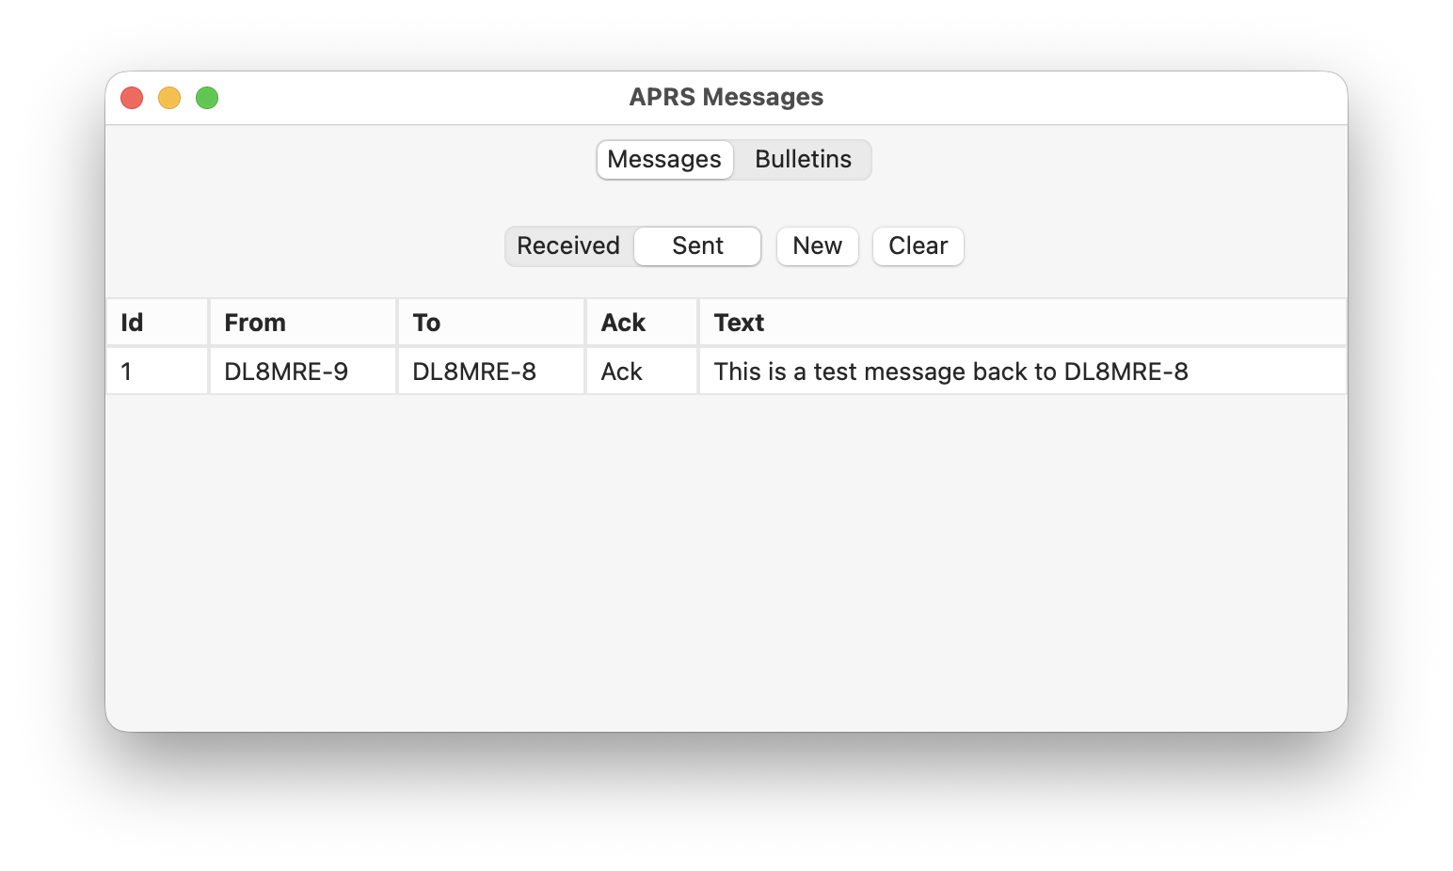Click the DL8MRE-9 sender cell
The width and height of the screenshot is (1453, 871).
286,372
